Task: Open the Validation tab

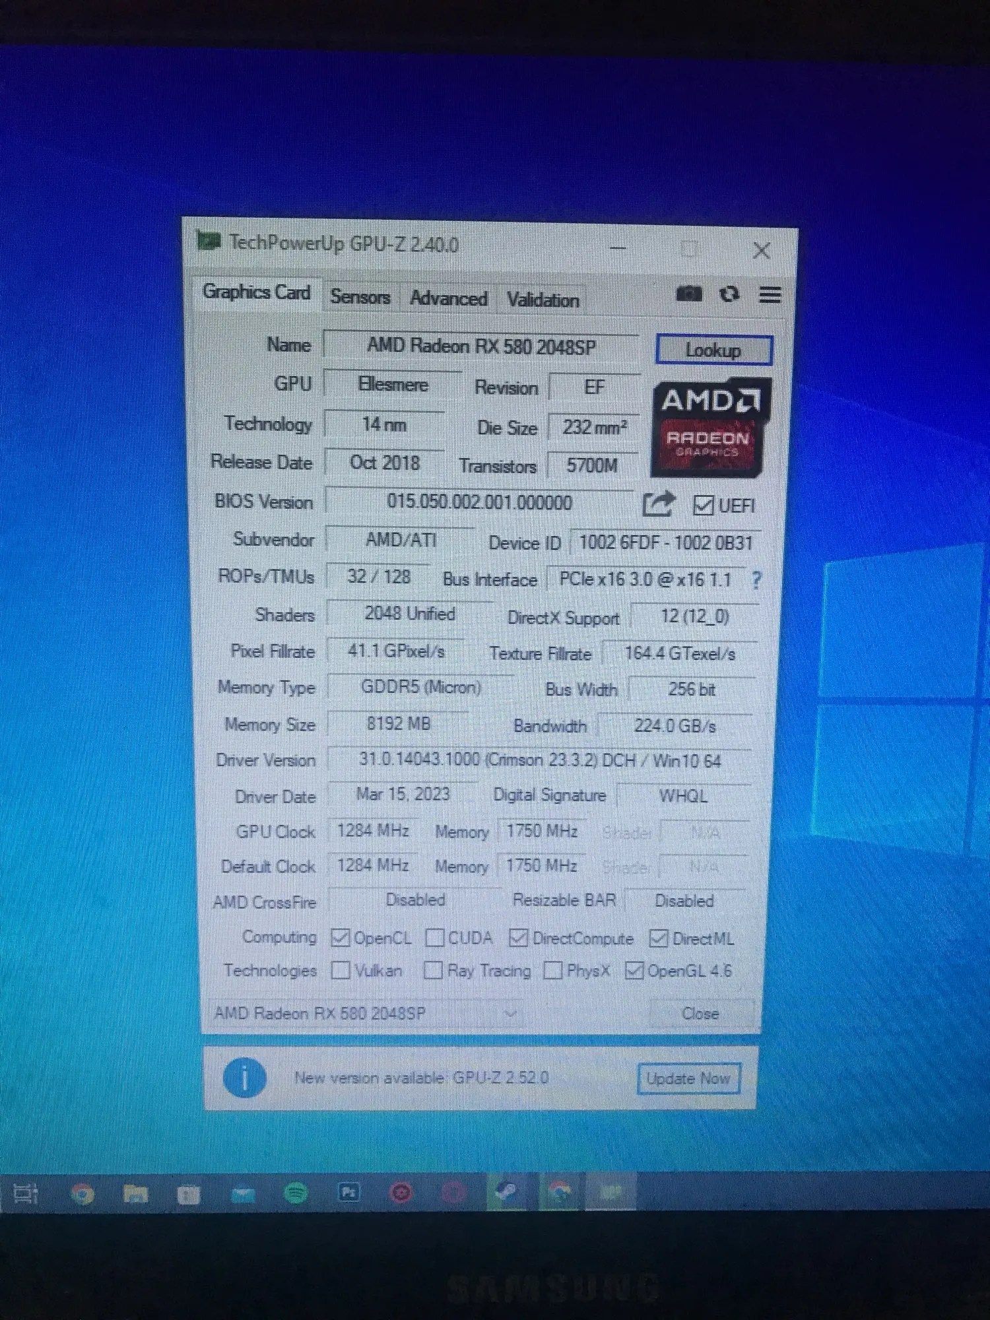Action: point(543,300)
